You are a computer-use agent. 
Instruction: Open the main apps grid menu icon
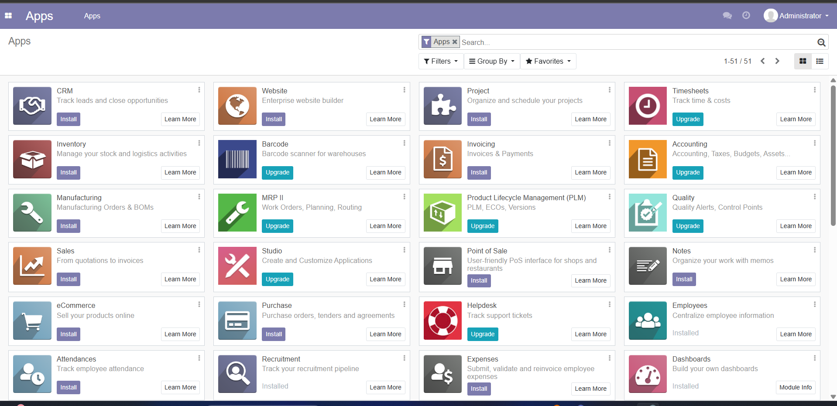(x=8, y=16)
